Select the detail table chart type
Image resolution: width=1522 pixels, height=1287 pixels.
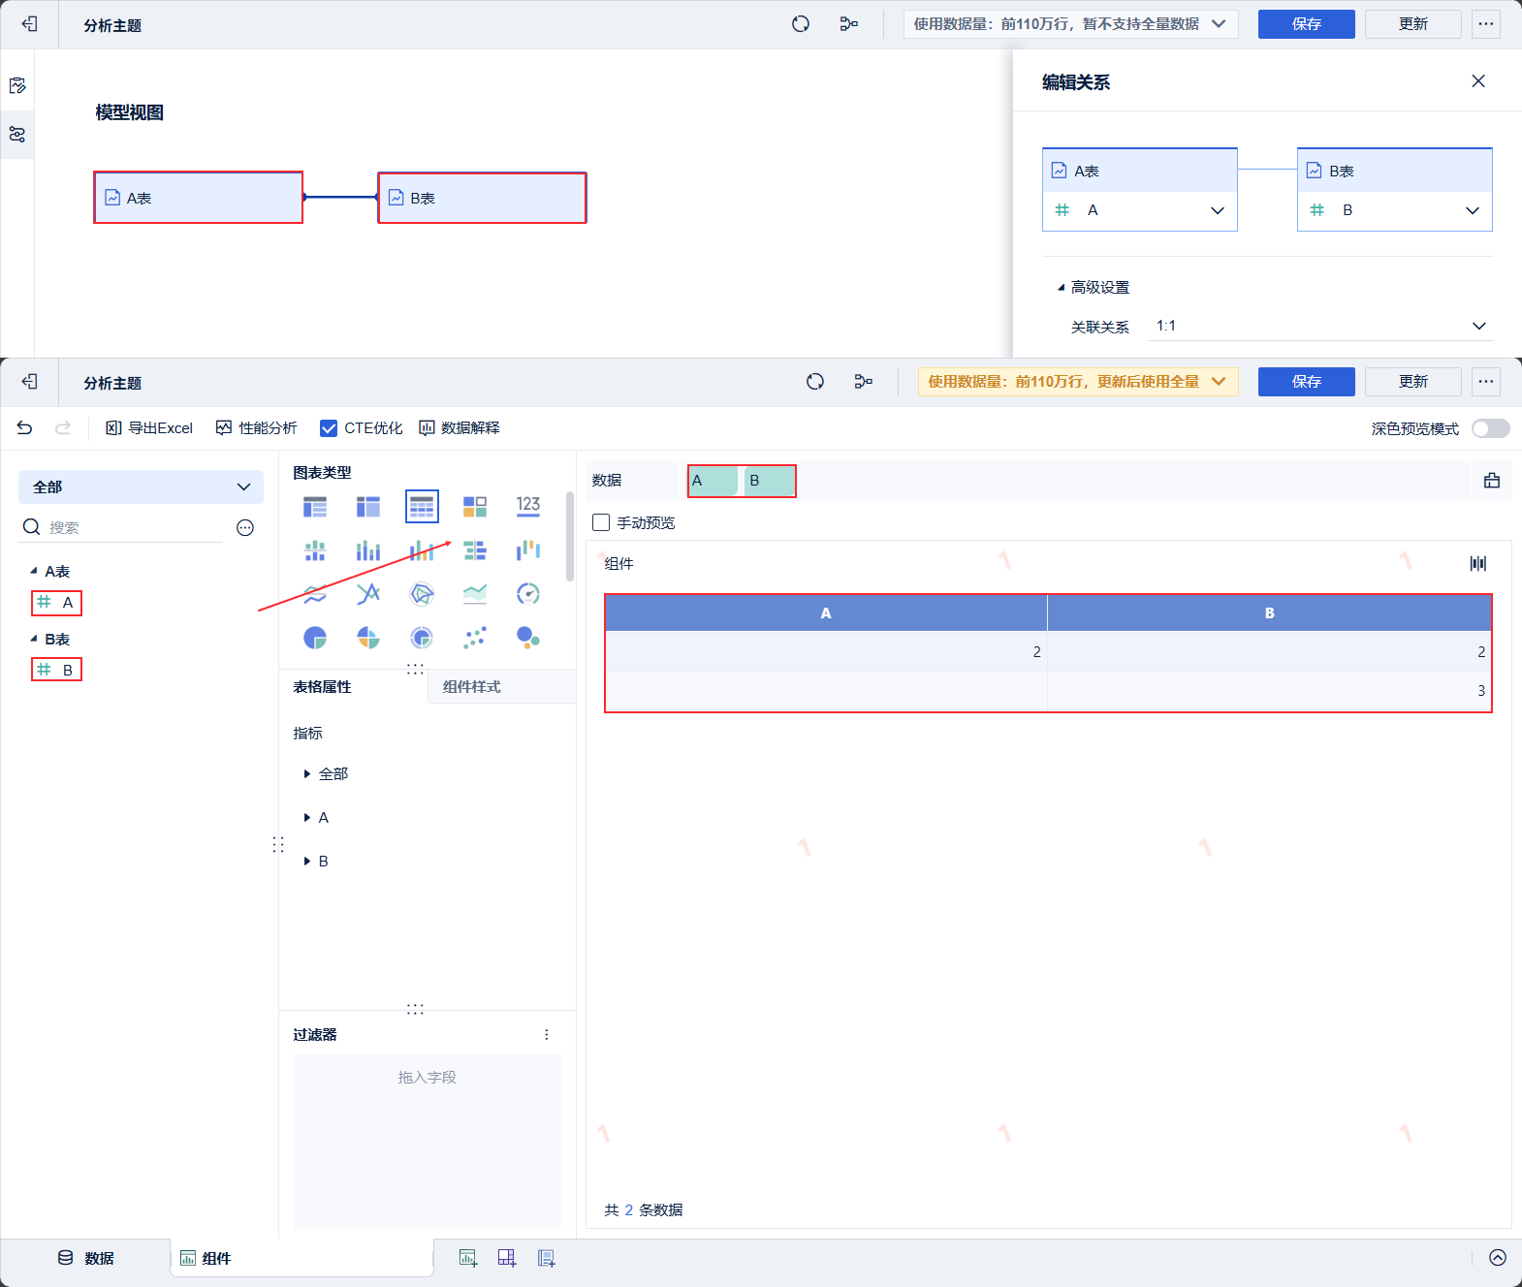(x=422, y=506)
